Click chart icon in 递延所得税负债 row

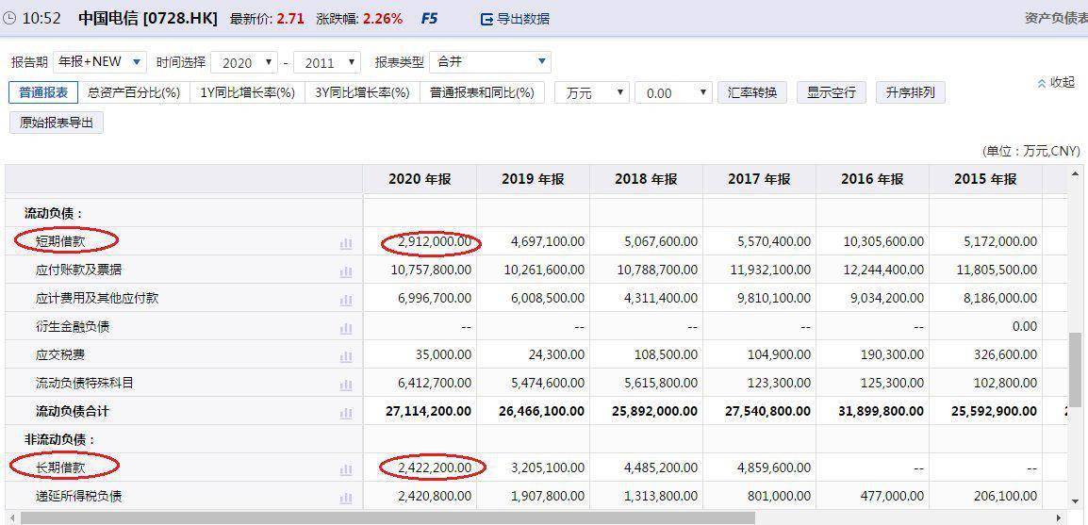pos(346,497)
